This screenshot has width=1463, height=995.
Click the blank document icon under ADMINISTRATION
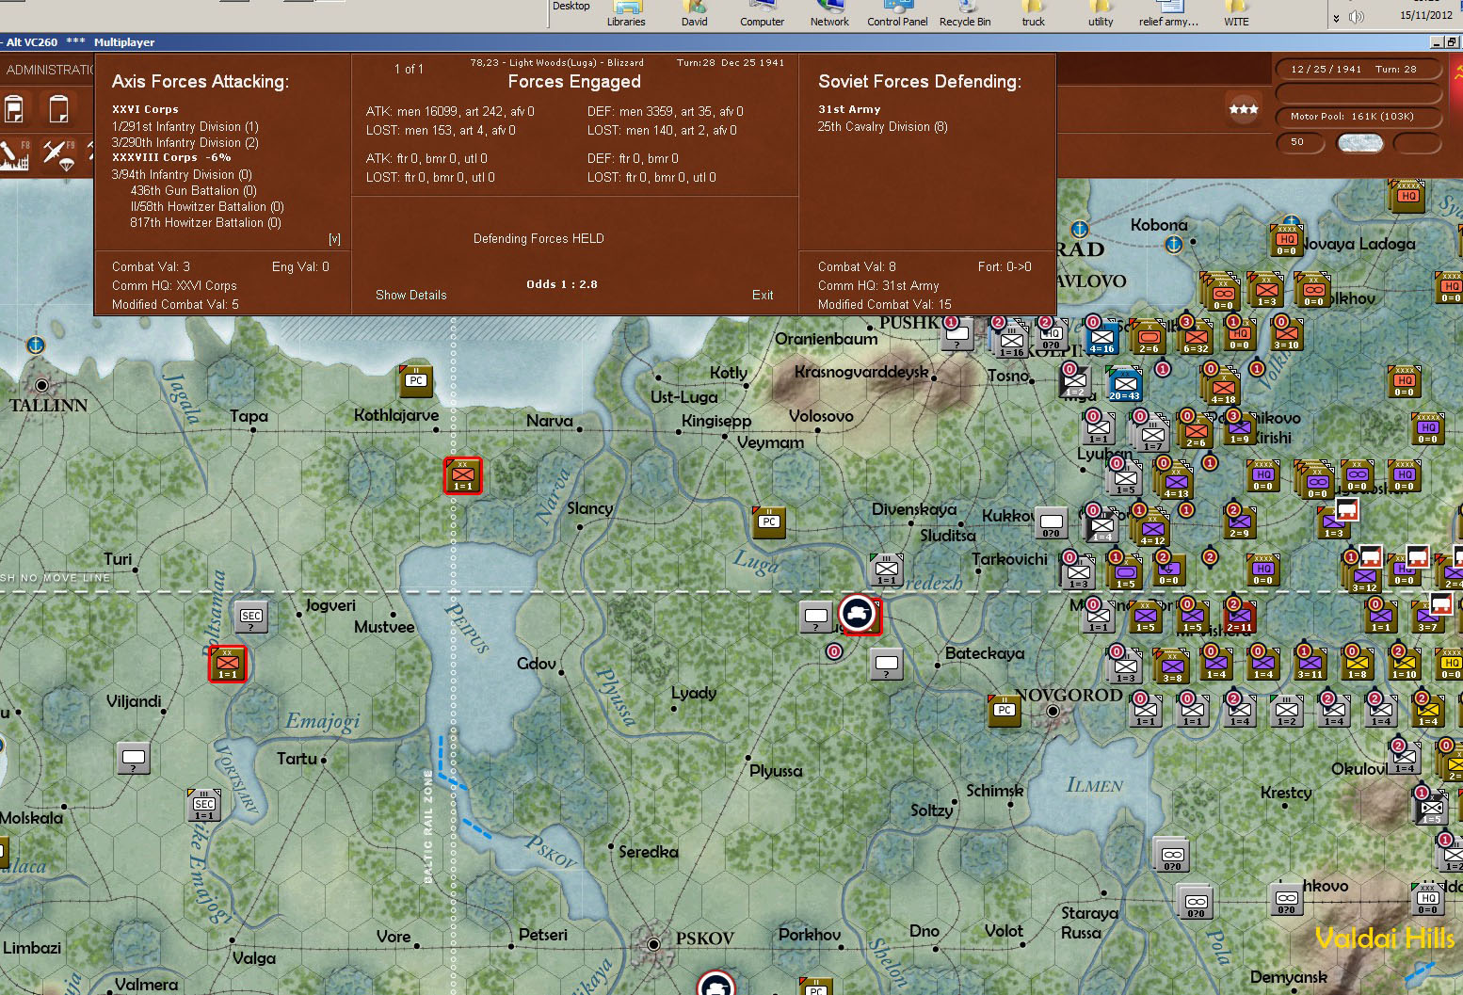coord(58,109)
